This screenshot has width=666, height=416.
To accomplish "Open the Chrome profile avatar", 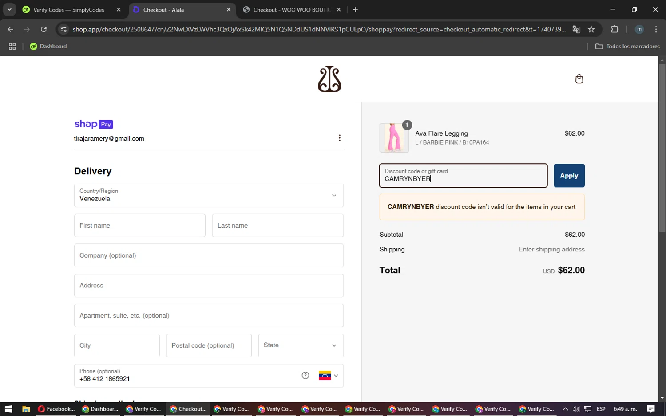I will click(639, 29).
